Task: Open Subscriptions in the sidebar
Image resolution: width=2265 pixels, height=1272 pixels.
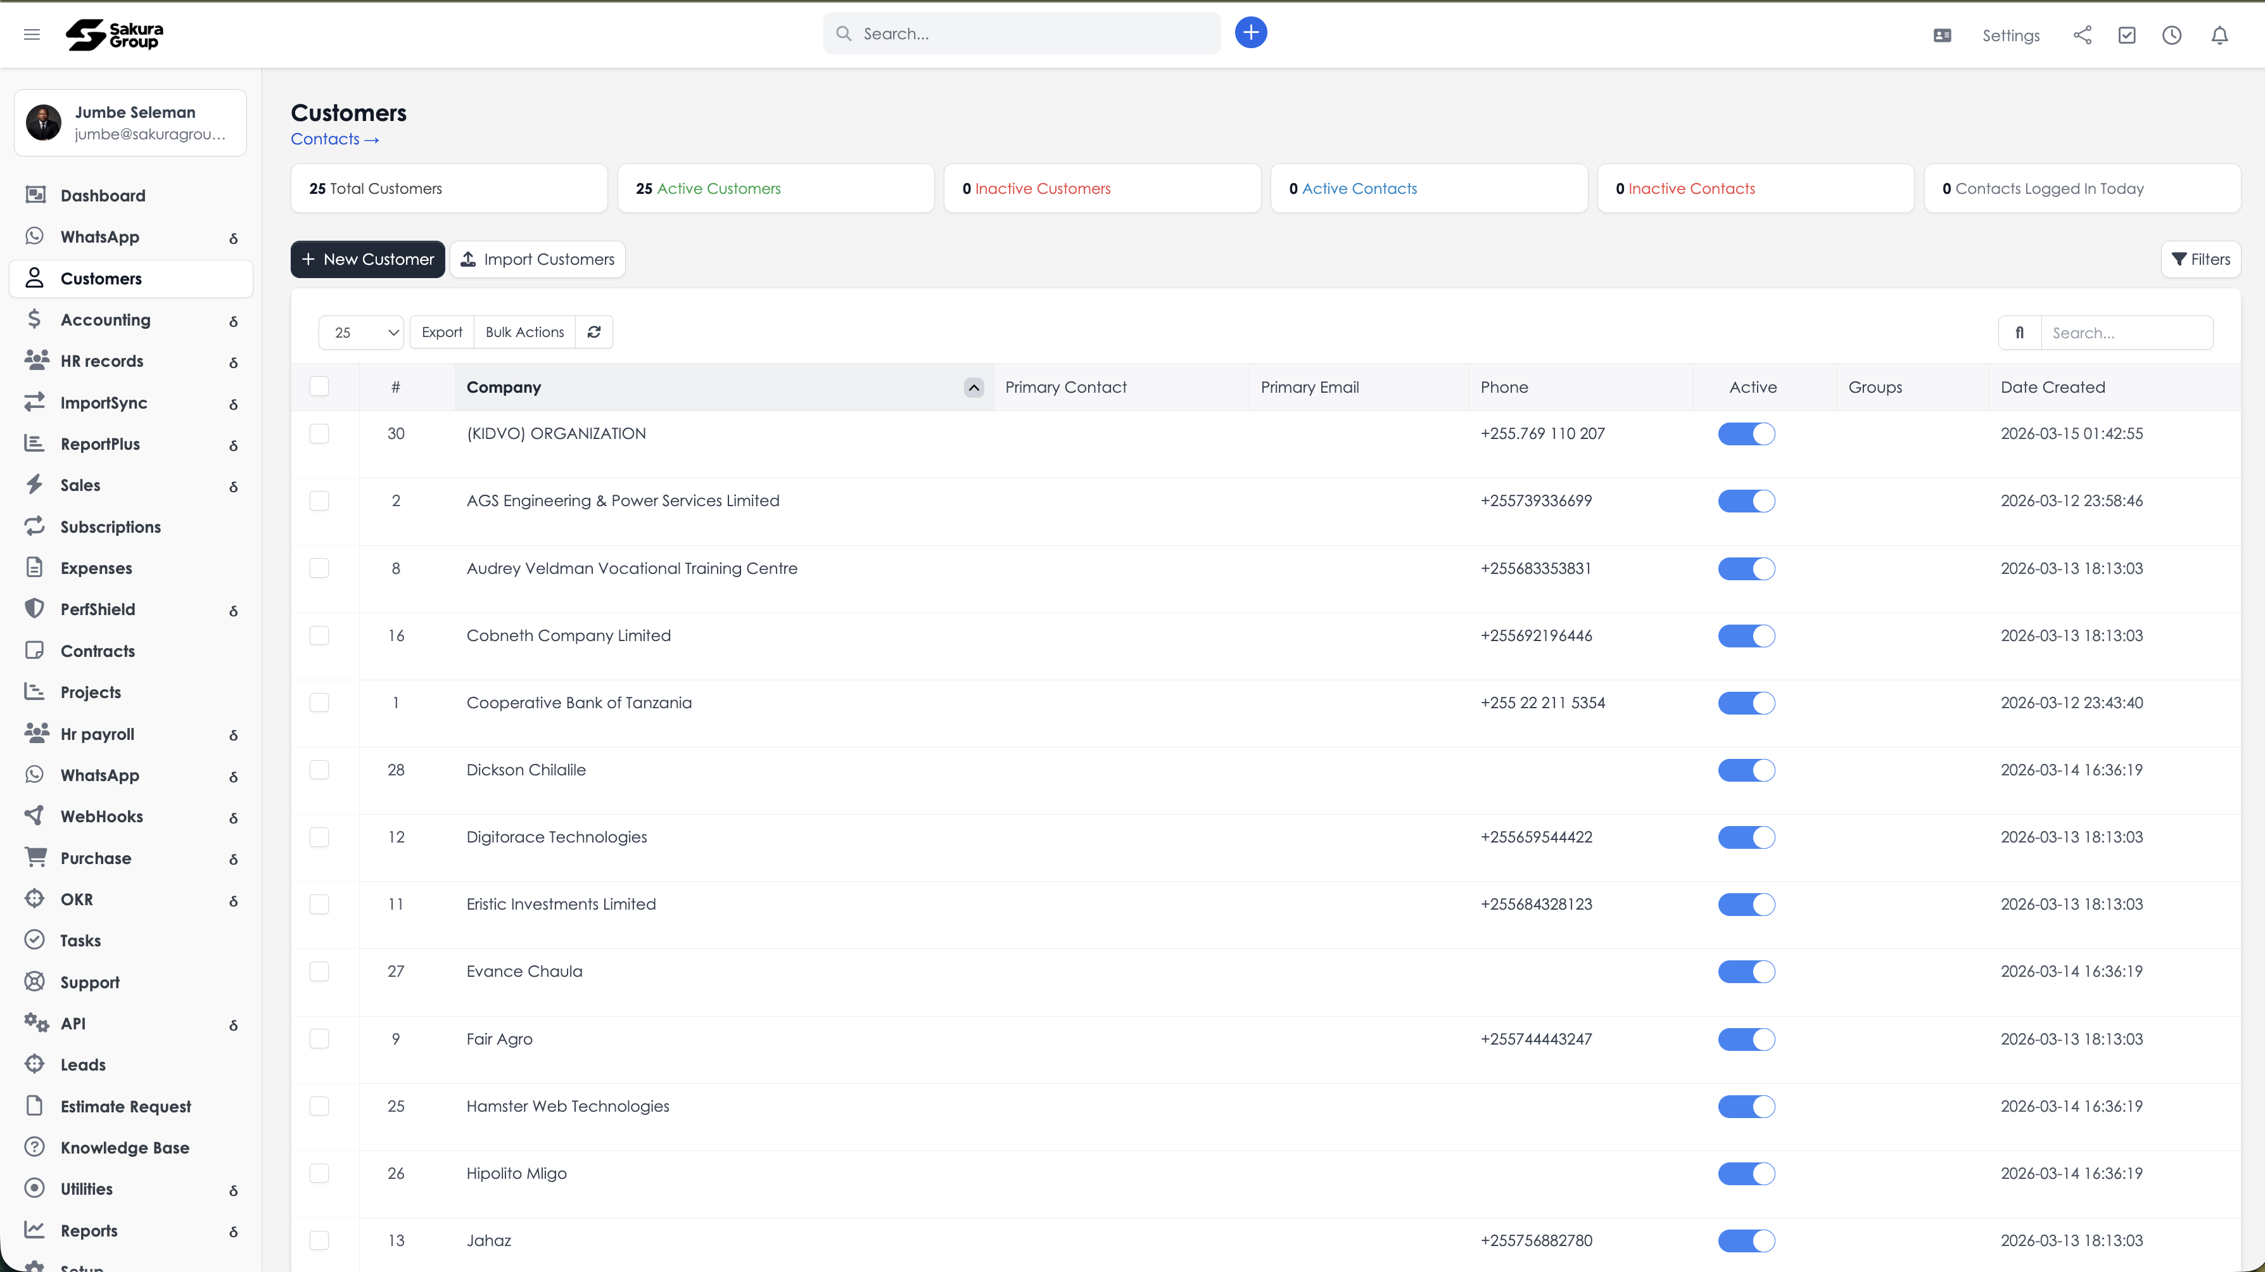Action: point(131,527)
